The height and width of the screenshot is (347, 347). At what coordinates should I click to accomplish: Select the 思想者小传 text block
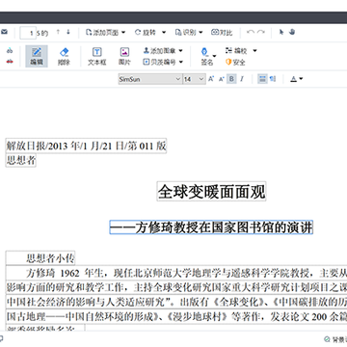(40, 258)
